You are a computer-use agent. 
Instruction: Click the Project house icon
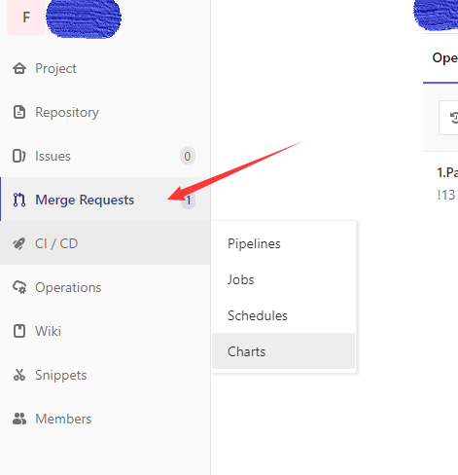point(19,68)
